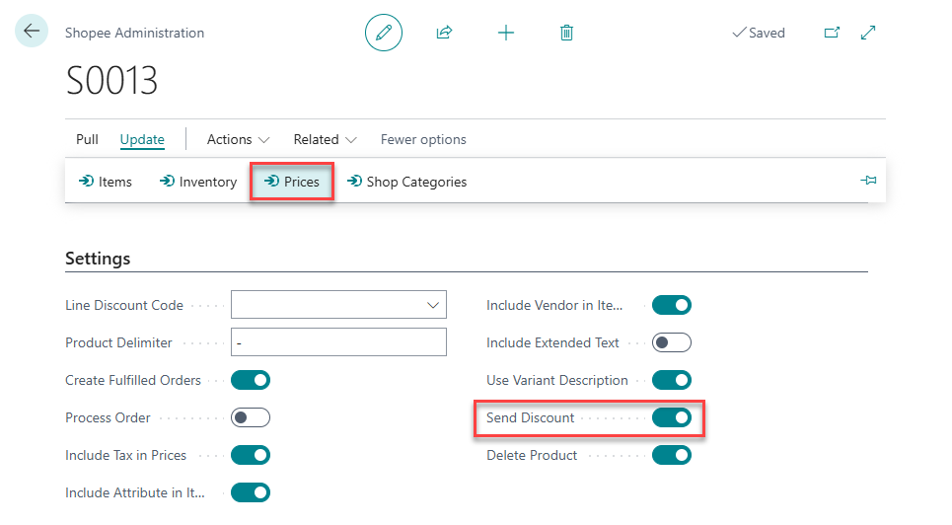Expand the Related dropdown menu

click(x=325, y=139)
